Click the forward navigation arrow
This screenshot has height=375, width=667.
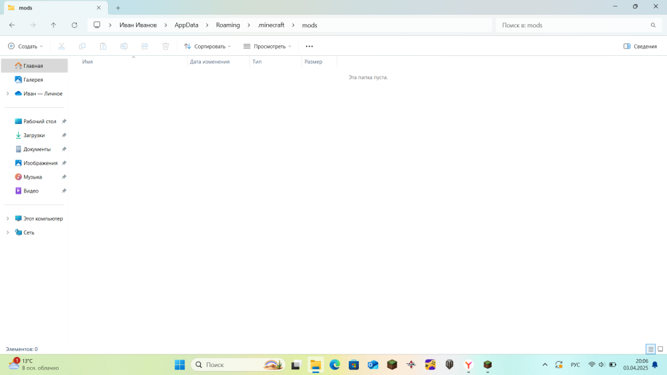[33, 25]
